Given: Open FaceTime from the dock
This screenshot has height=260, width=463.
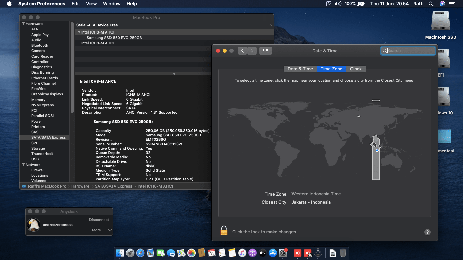Looking at the screenshot, I should pos(161,253).
